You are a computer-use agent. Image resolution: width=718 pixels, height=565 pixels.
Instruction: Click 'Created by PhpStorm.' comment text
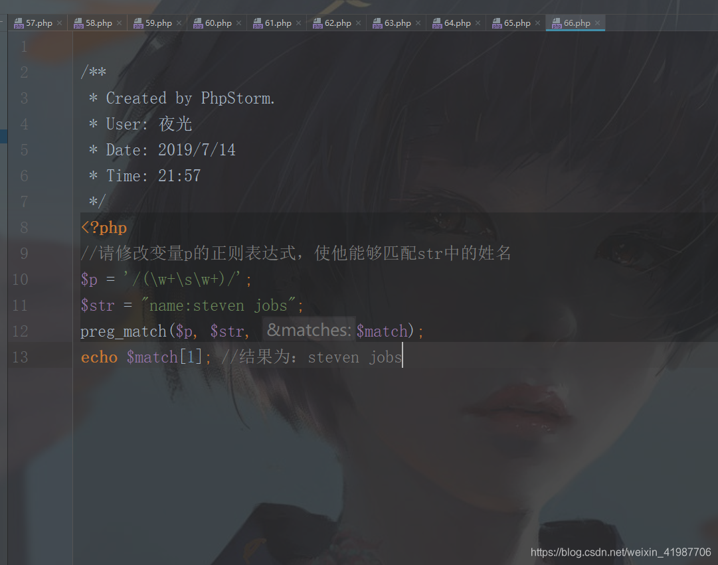pos(190,98)
